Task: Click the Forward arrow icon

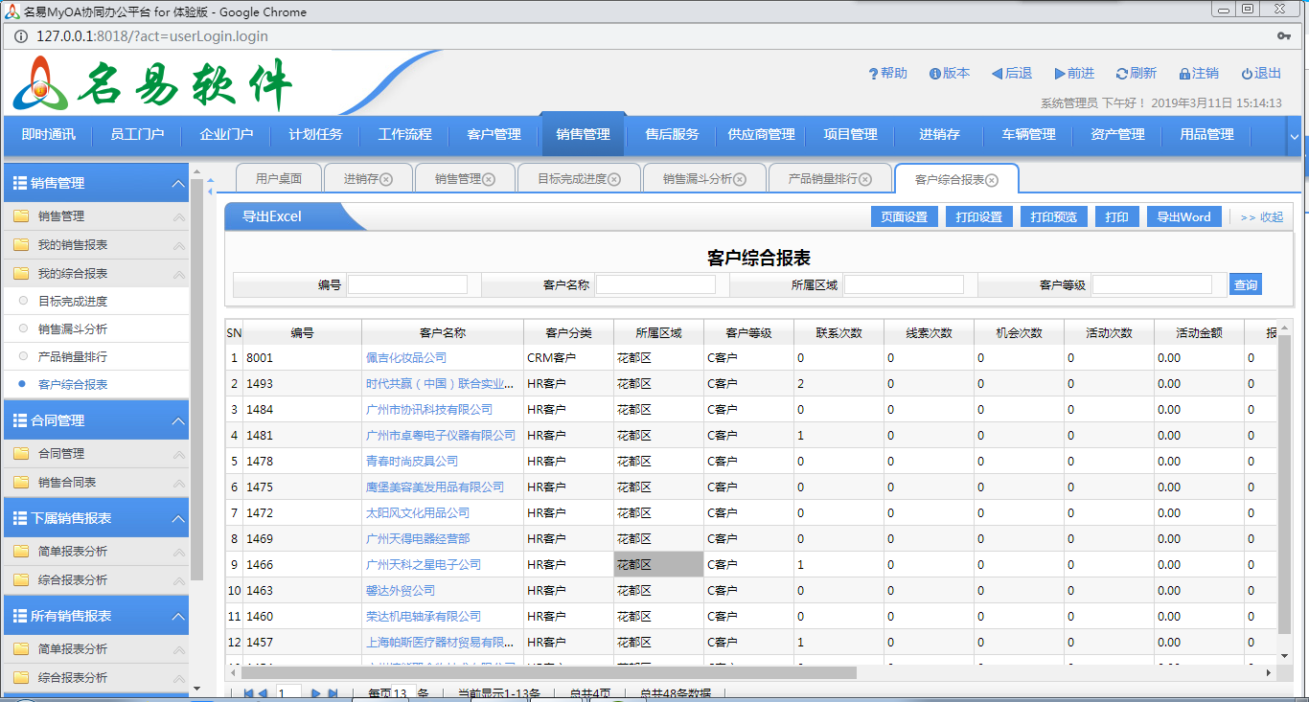Action: (x=1060, y=74)
